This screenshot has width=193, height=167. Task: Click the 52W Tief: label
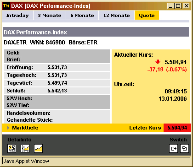[x=18, y=105]
